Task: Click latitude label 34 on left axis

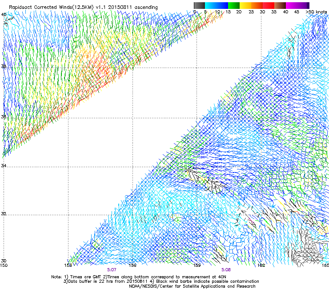Action: pyautogui.click(x=4, y=166)
